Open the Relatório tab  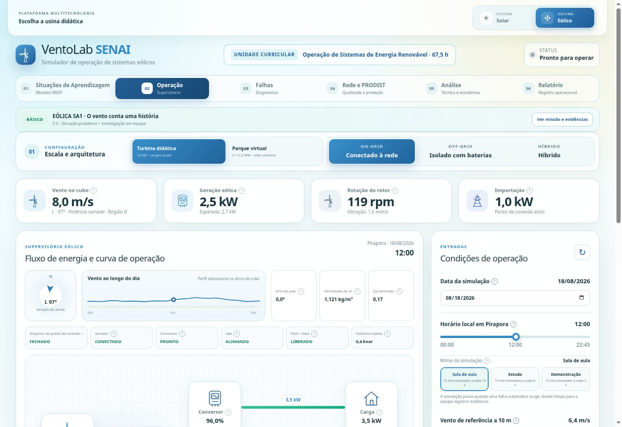point(550,89)
